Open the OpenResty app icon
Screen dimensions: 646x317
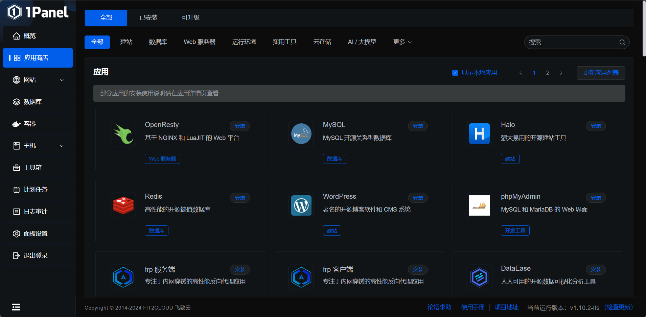[x=123, y=134]
